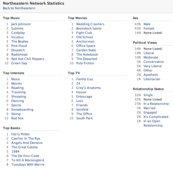This screenshot has height=170, width=173.
Task: Click the Back to Northeastern link
Action: (19, 8)
